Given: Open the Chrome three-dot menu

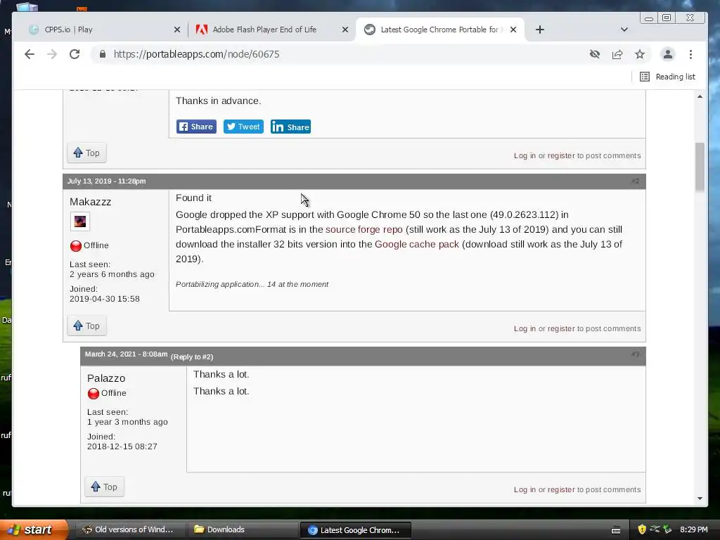Looking at the screenshot, I should (x=690, y=54).
